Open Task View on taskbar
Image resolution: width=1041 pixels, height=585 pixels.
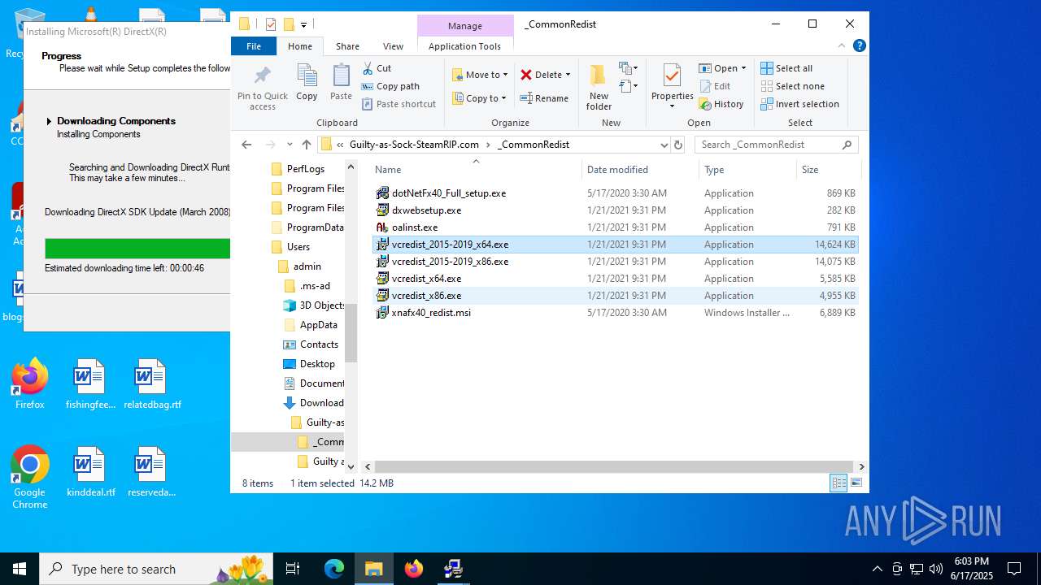click(x=293, y=569)
